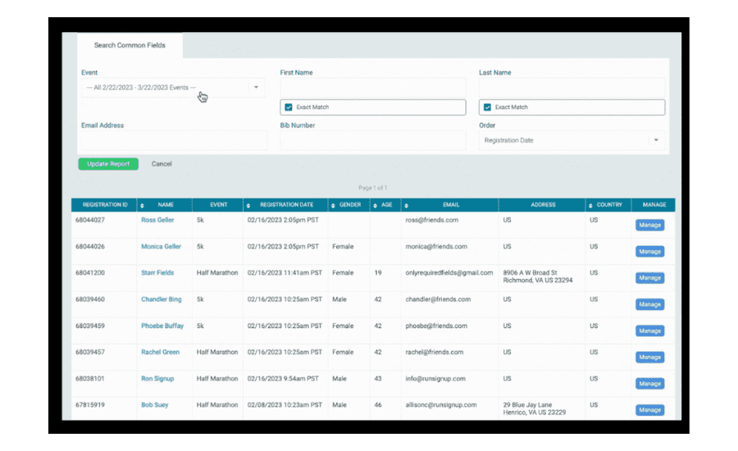Click date 02/16/2023 9:54am PST
The image size is (738, 451).
click(284, 379)
